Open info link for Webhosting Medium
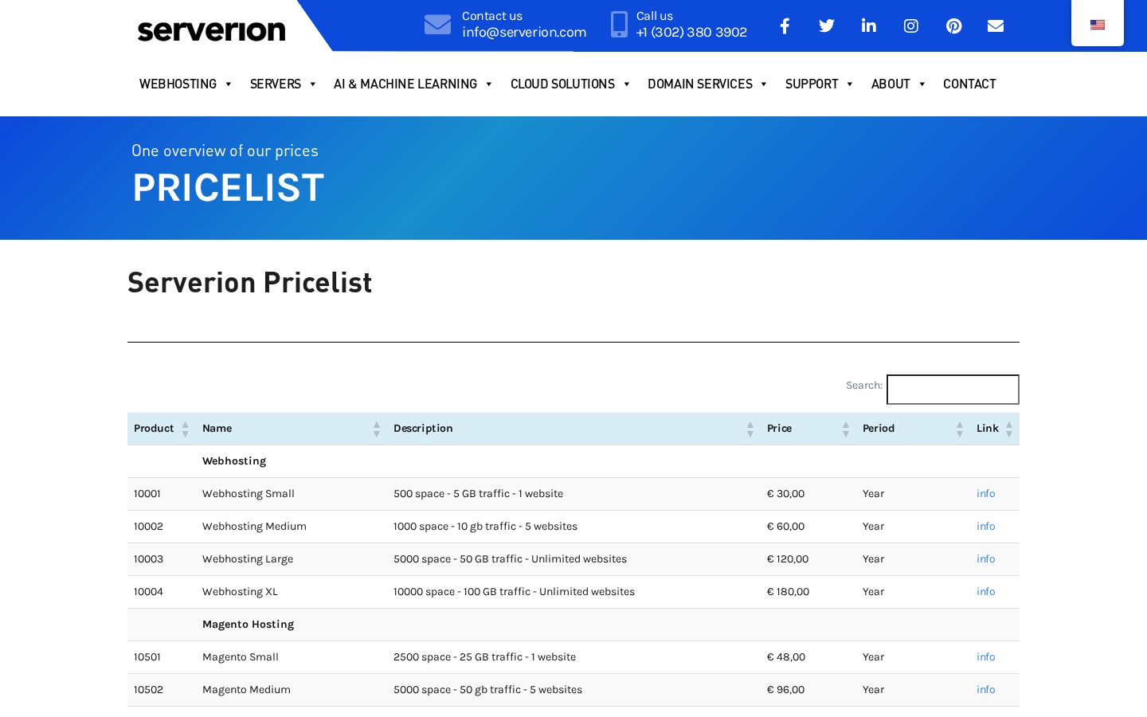The image size is (1147, 717). [985, 527]
